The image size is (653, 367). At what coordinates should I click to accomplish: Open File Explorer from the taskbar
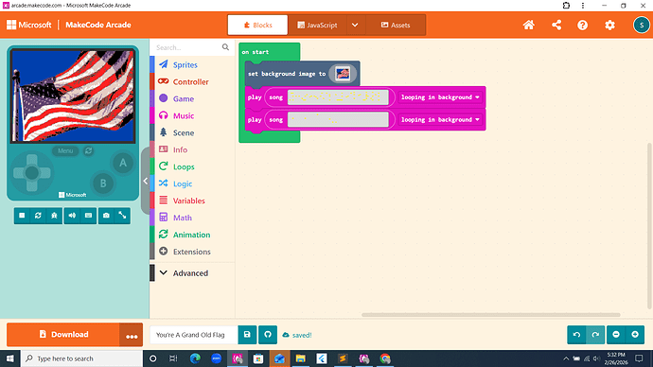(300, 358)
